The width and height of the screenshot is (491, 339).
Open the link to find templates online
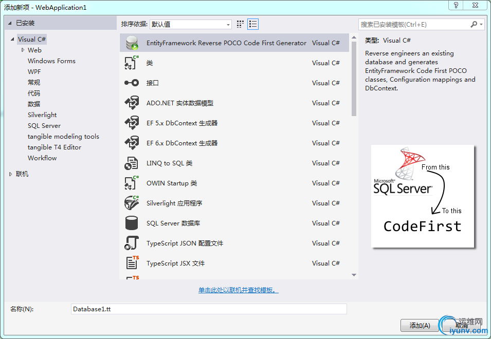click(x=238, y=290)
